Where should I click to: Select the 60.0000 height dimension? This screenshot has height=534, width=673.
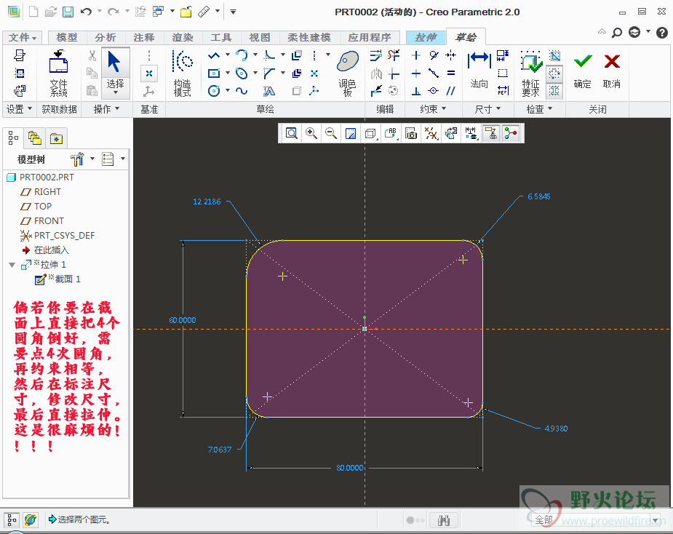pyautogui.click(x=183, y=320)
